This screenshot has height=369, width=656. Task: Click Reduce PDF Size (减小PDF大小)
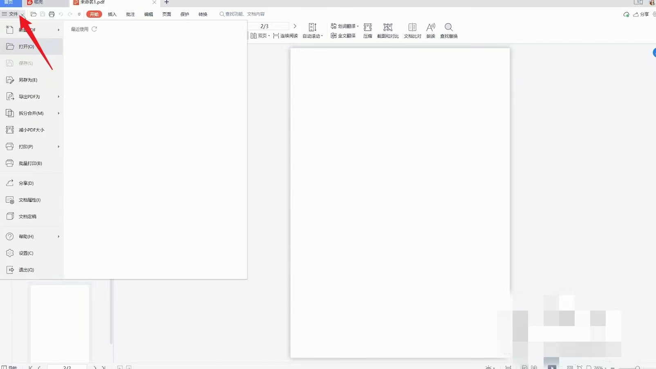click(x=31, y=130)
